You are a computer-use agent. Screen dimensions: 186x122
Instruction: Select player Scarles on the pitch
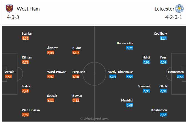point(27,34)
